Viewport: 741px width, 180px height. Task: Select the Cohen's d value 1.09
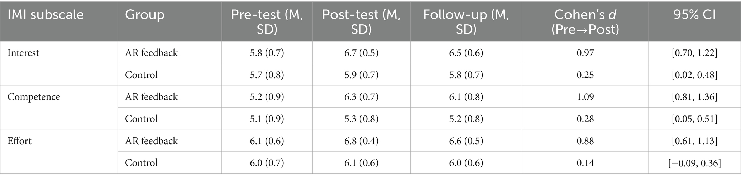pos(585,97)
